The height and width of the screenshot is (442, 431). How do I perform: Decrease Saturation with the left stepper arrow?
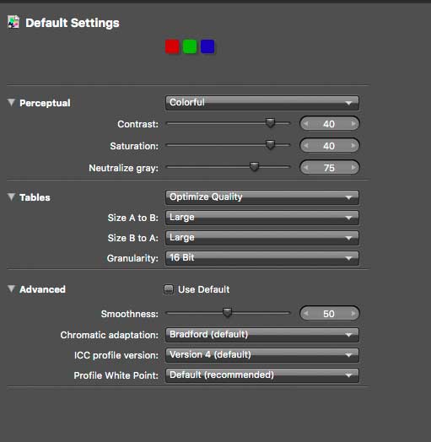pos(306,145)
